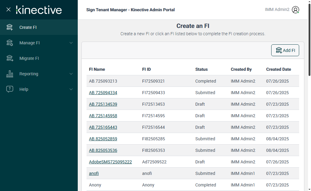The image size is (311, 191).
Task: Open the user profile avatar icon
Action: 296,10
